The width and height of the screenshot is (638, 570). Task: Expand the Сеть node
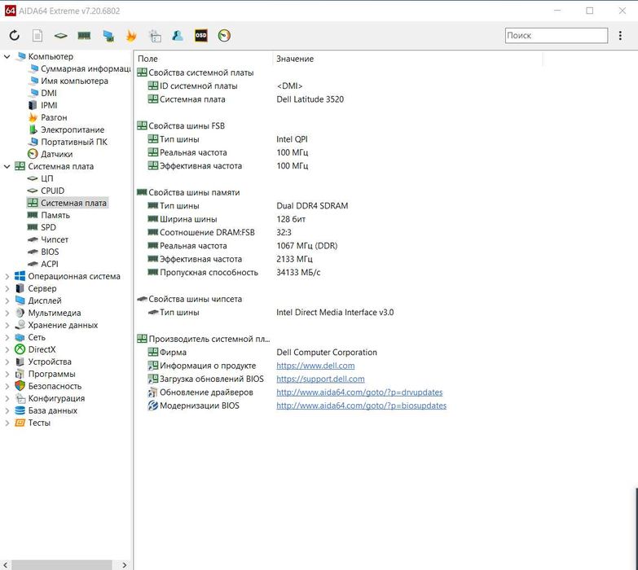(7, 337)
